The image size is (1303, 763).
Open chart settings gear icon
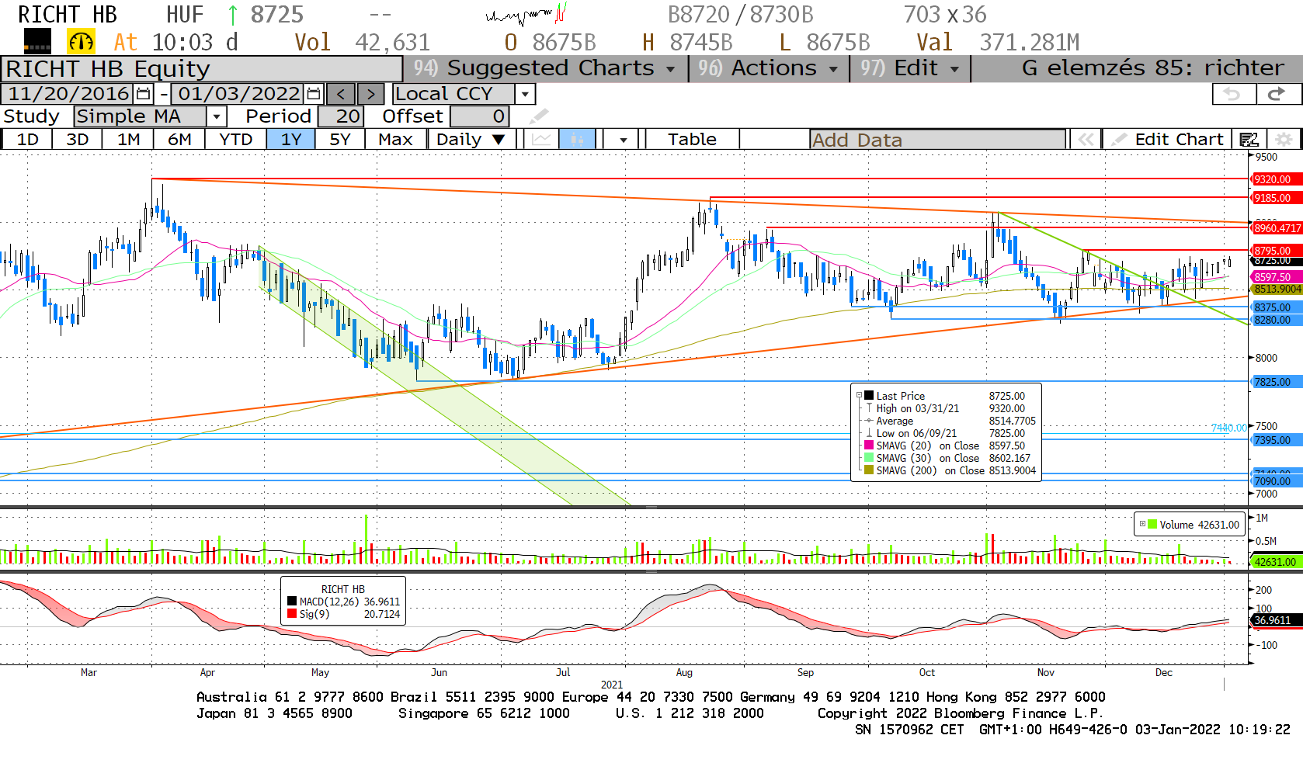[1284, 140]
